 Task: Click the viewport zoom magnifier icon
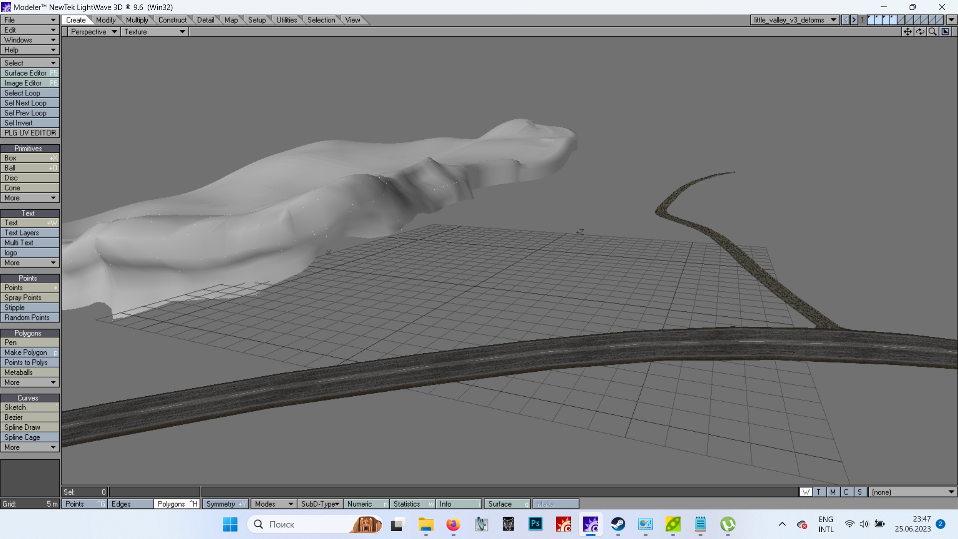click(x=933, y=31)
